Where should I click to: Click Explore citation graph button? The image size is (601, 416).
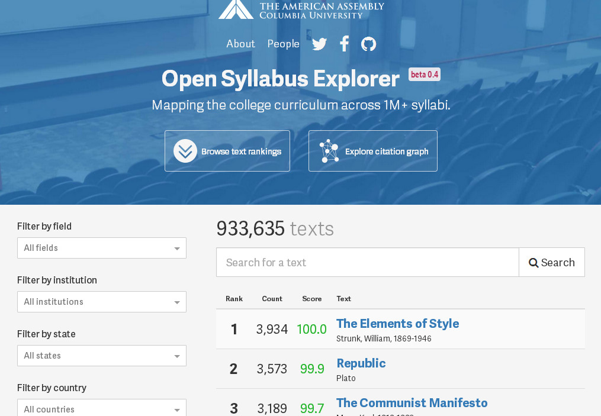(x=373, y=151)
